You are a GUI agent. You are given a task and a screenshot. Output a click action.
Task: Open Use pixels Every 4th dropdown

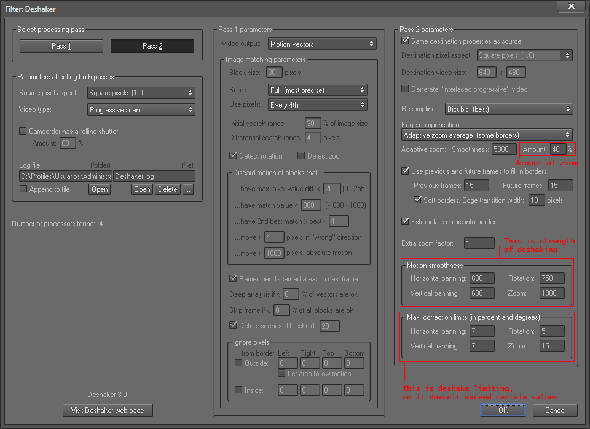pyautogui.click(x=318, y=104)
